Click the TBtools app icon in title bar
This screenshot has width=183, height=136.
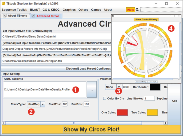click(3, 3)
